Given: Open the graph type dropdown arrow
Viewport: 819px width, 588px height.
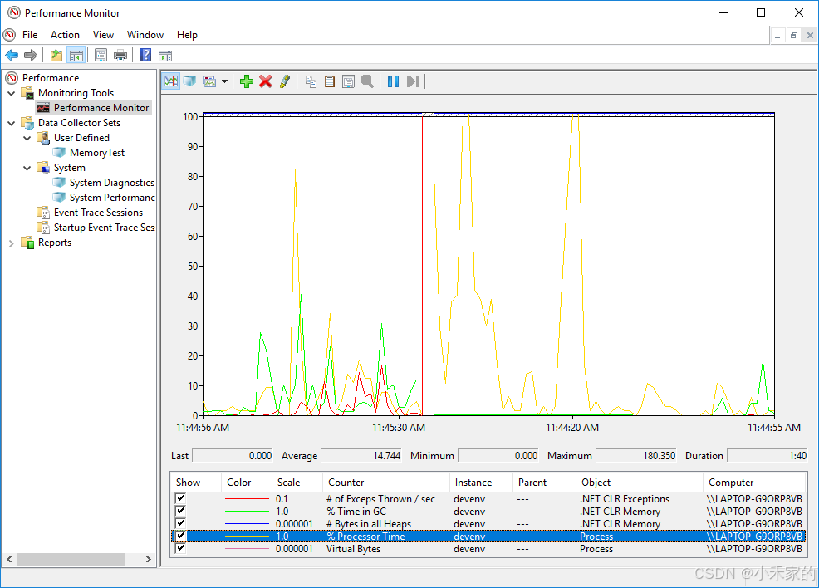Looking at the screenshot, I should point(224,81).
